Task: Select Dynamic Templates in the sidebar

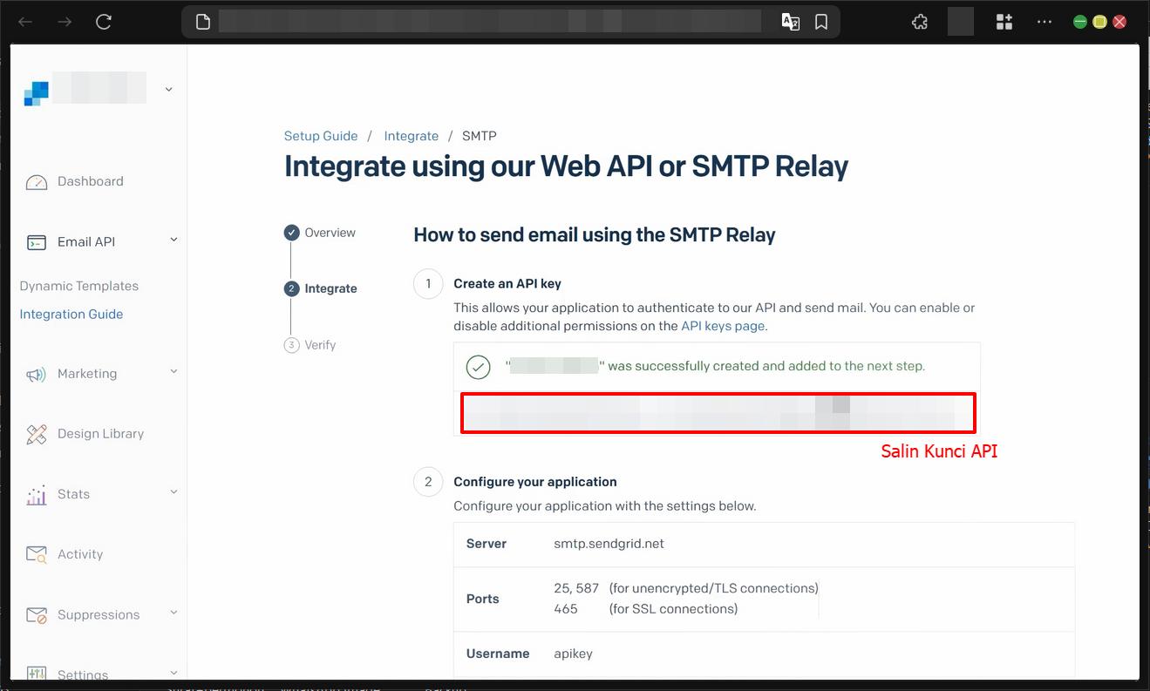Action: click(78, 286)
